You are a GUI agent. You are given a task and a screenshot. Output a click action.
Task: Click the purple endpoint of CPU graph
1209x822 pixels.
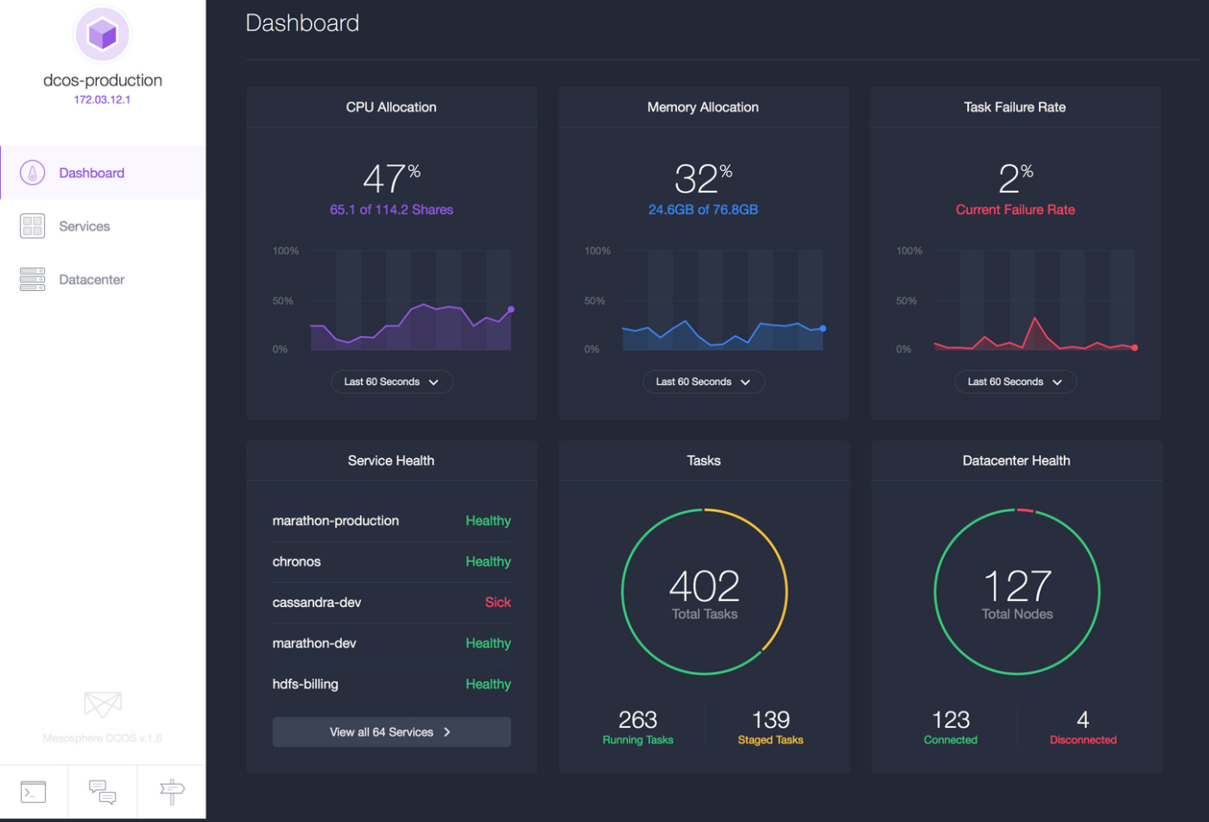511,309
